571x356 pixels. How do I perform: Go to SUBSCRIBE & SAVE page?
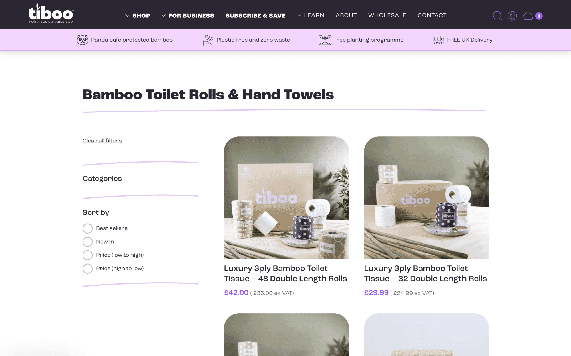(x=256, y=16)
